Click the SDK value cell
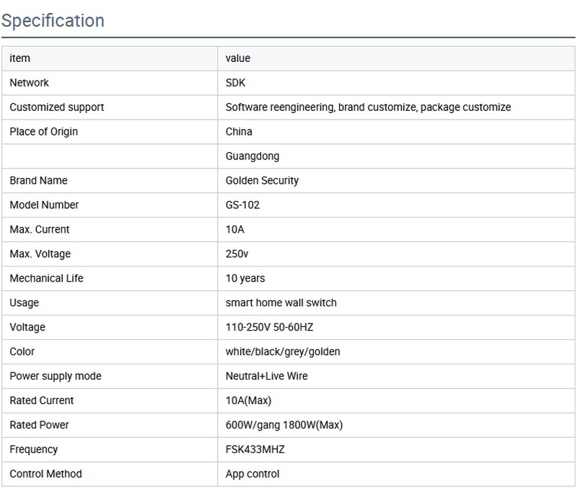The image size is (577, 492). point(236,83)
